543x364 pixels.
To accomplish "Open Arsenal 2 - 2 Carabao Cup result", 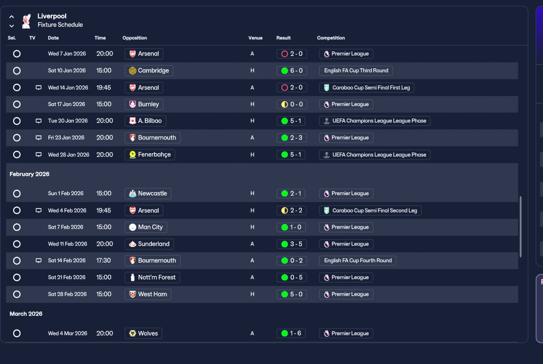I will coord(291,210).
